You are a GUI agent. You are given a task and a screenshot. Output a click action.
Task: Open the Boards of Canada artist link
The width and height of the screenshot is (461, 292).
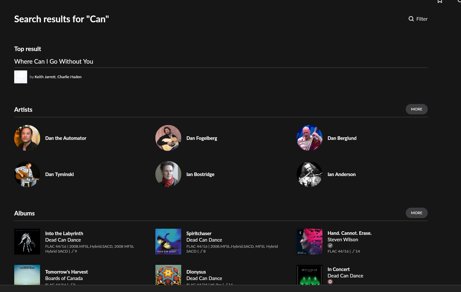pos(64,278)
